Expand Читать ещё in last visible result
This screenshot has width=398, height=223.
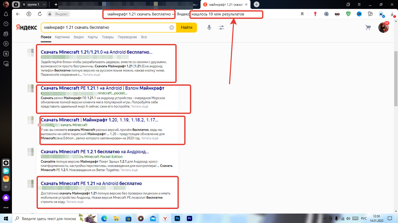coord(75,201)
